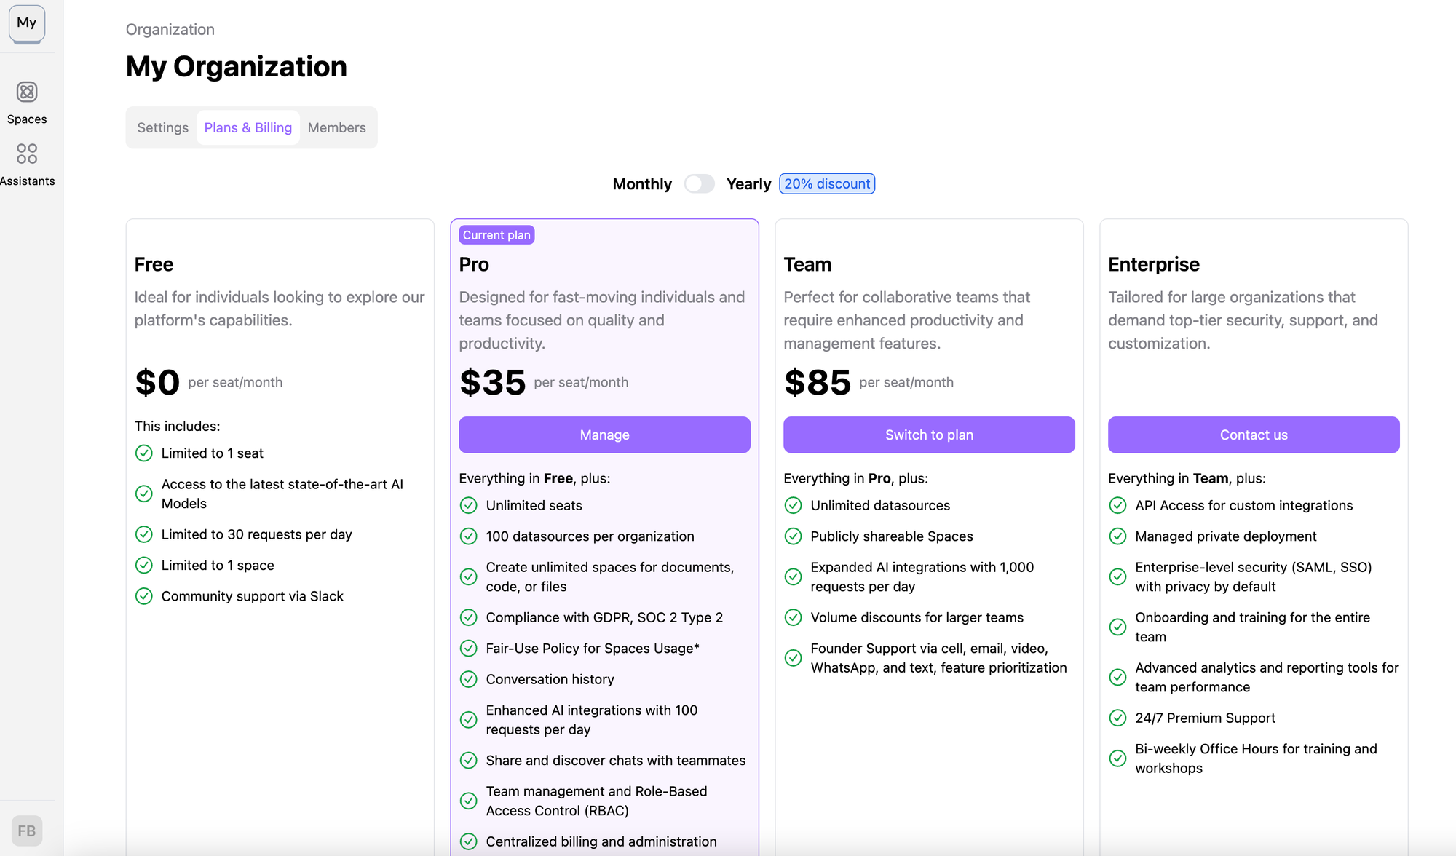Click the My organization avatar

coord(27,23)
